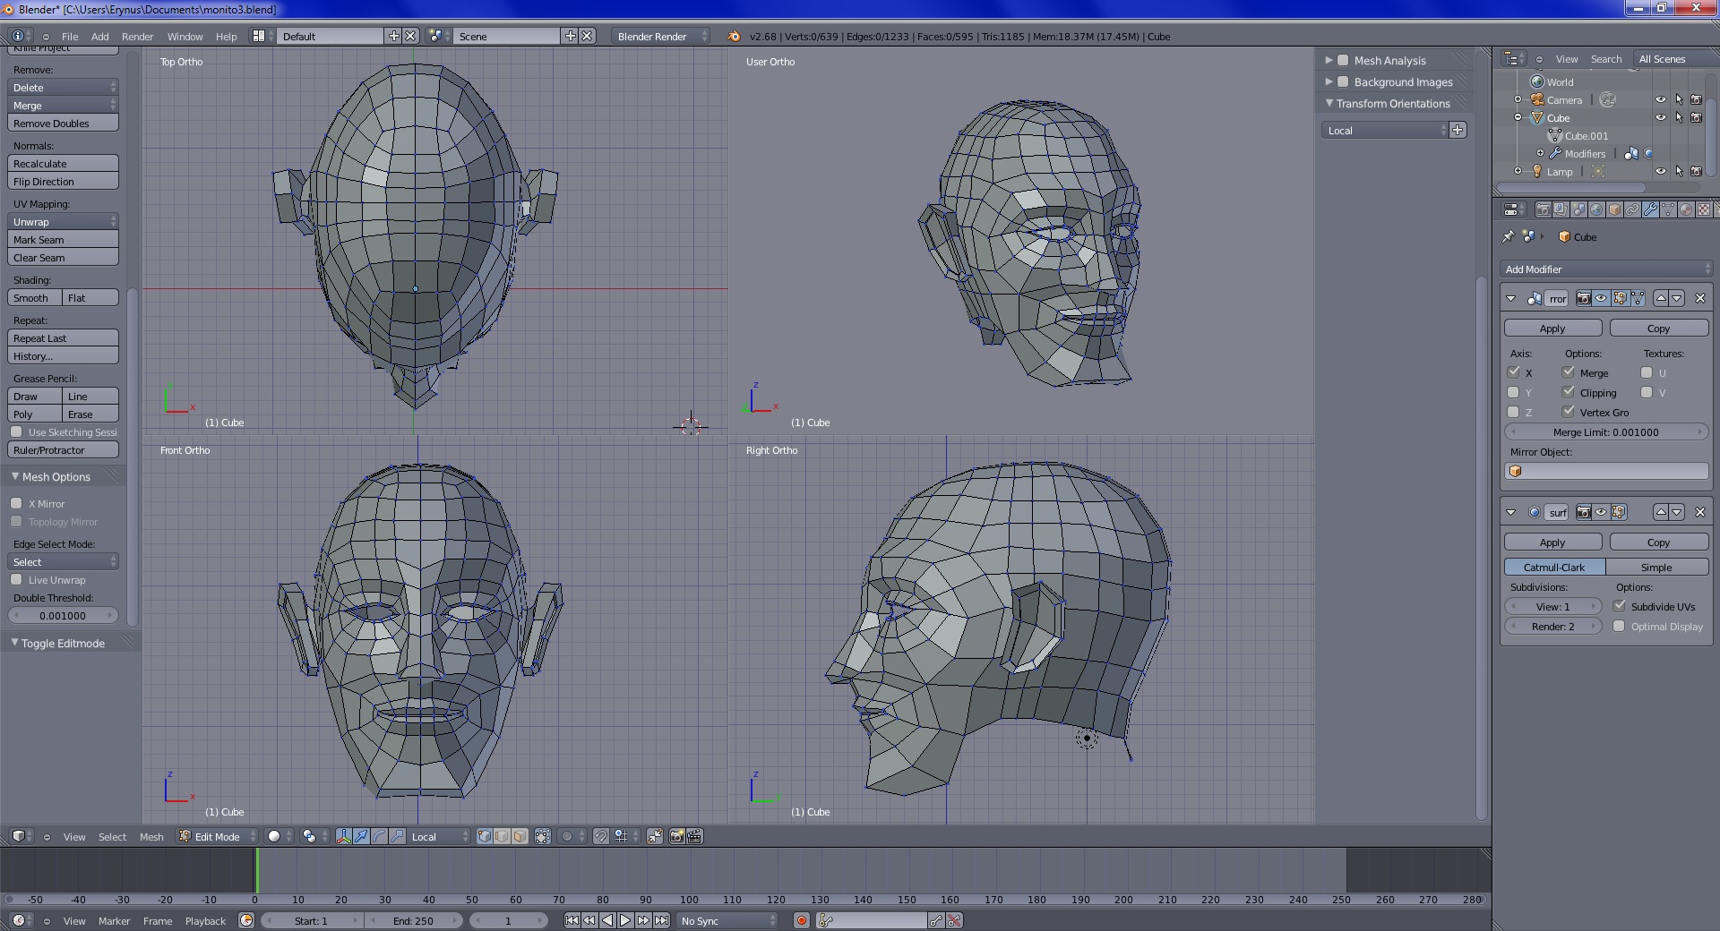Select the Object Data triangle properties icon
Viewport: 1720px width, 931px height.
[x=1668, y=209]
